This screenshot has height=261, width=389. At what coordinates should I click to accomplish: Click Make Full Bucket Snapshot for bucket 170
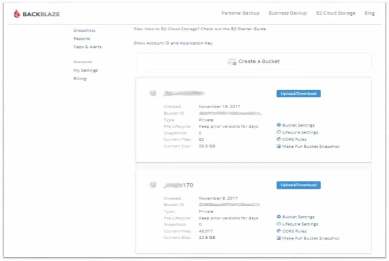pos(311,238)
